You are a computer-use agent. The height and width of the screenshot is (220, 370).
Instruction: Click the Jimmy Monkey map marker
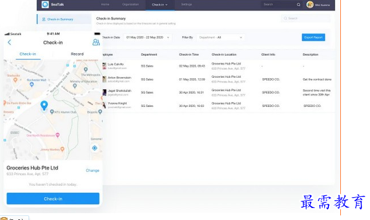pyautogui.click(x=62, y=149)
